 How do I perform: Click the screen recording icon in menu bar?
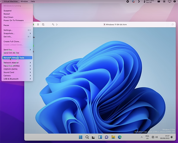pos(128,1)
